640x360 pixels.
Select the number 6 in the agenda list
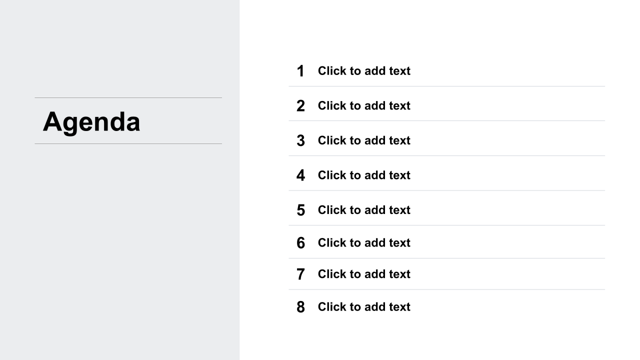[x=300, y=243]
